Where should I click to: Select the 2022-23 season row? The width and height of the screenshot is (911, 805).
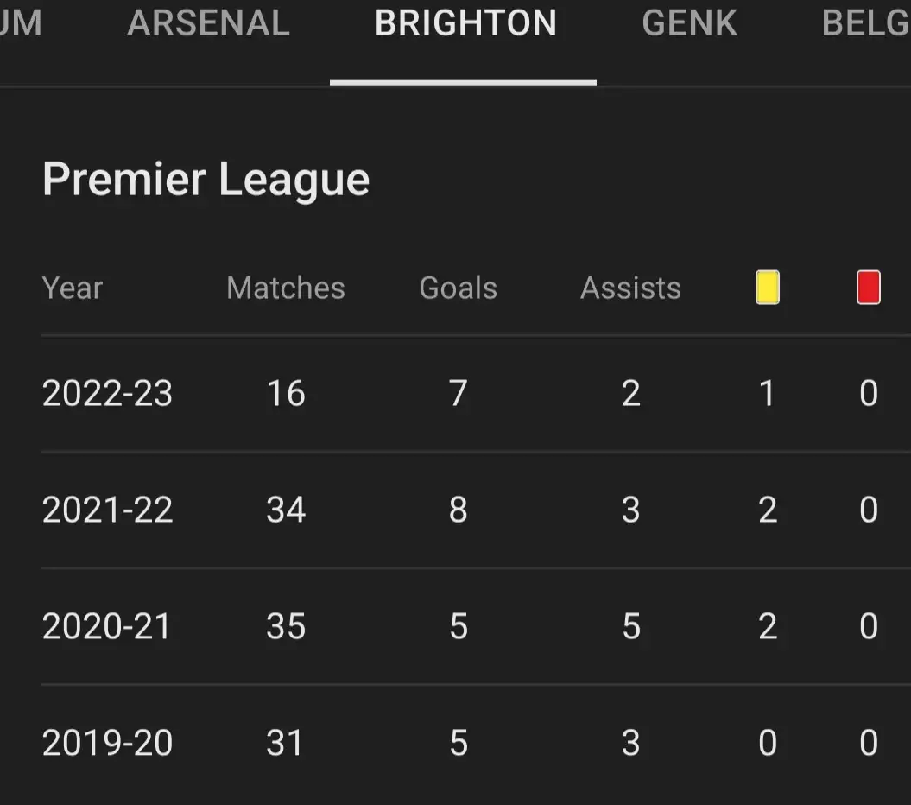click(x=108, y=394)
